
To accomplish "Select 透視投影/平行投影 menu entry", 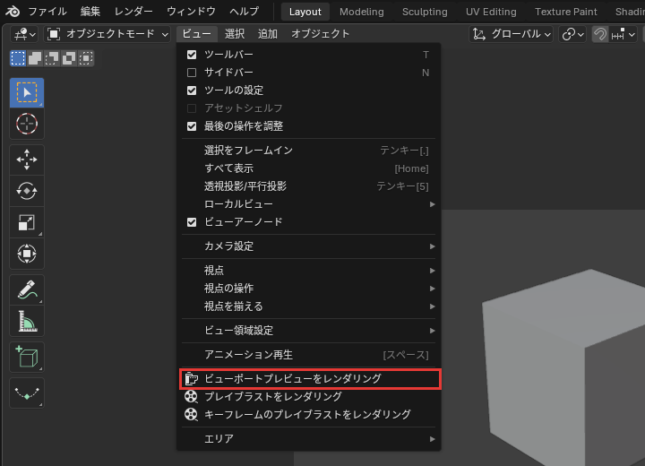I will [308, 186].
